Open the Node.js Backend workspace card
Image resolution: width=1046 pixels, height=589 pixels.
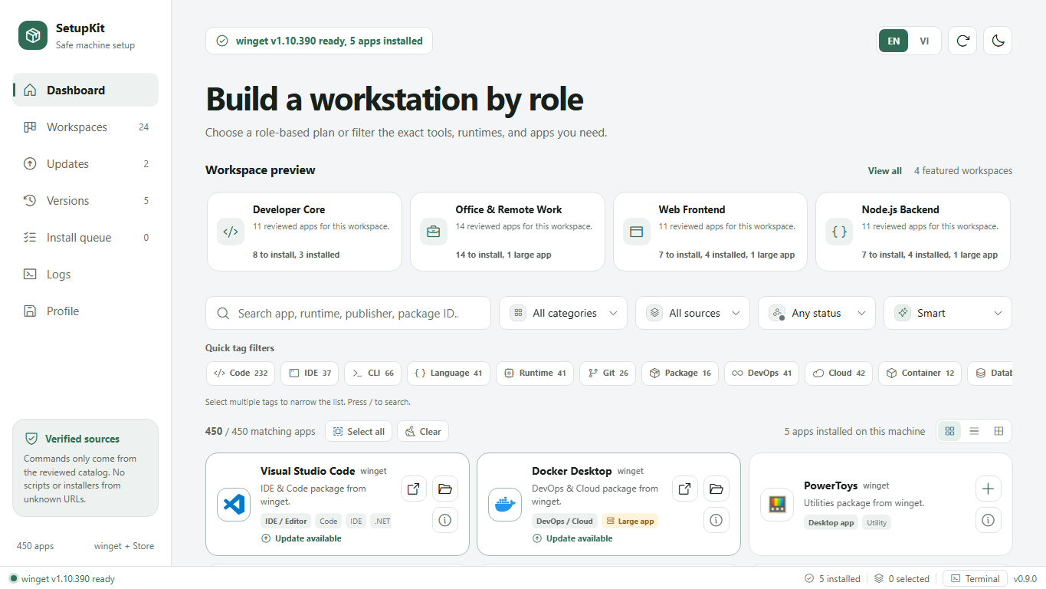click(913, 232)
